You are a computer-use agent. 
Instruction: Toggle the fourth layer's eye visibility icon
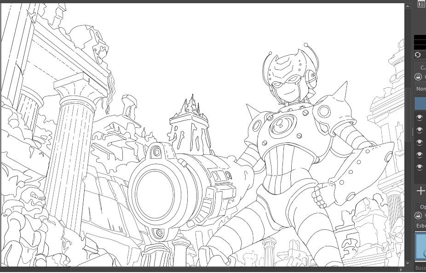(x=420, y=155)
